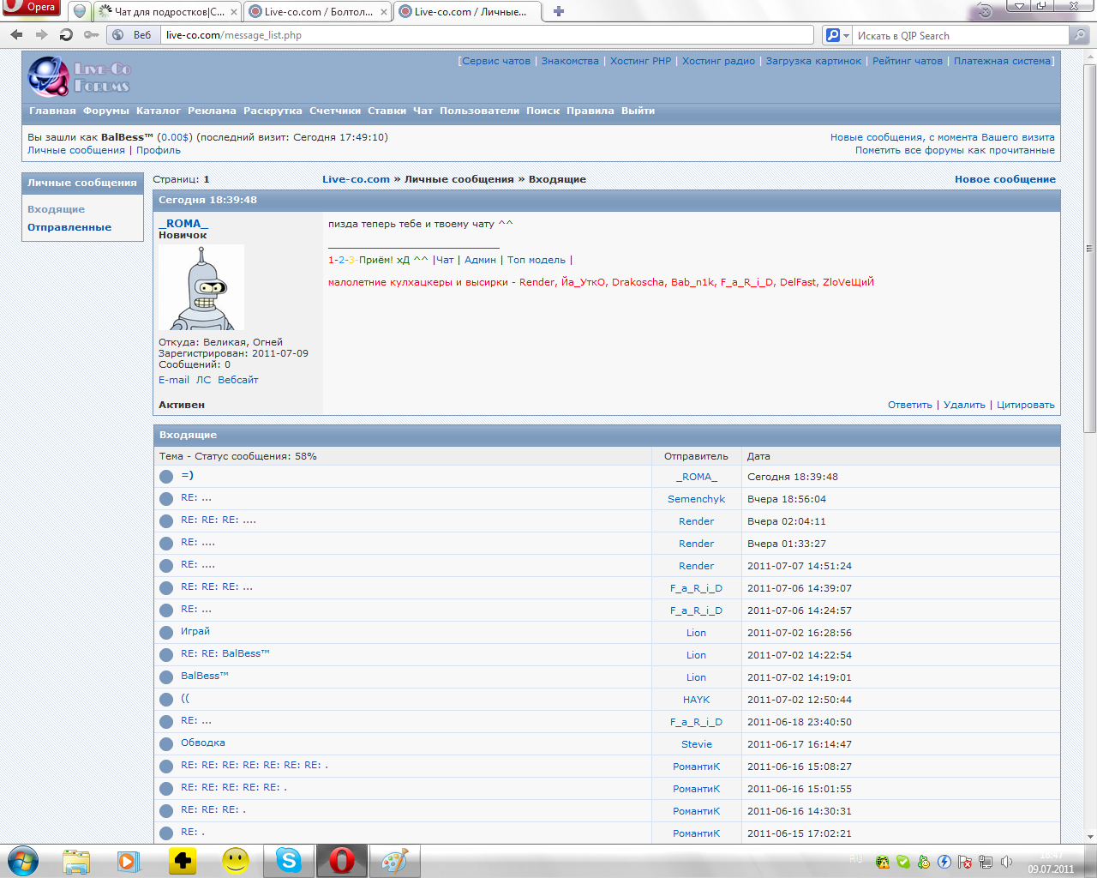Image resolution: width=1097 pixels, height=878 pixels.
Task: Click the Bender avatar image
Action: tap(201, 287)
